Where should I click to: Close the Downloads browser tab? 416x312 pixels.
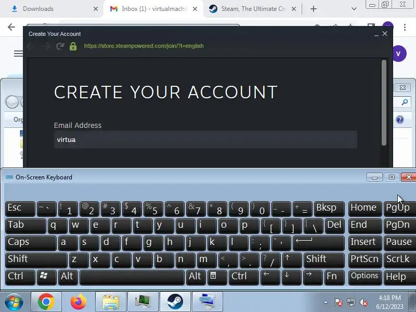[96, 9]
